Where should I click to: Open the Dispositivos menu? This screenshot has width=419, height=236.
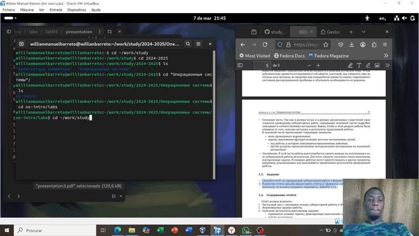click(77, 10)
